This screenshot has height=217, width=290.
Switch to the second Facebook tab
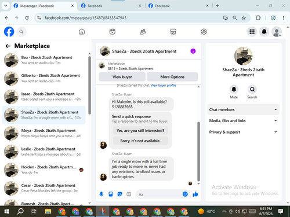pos(111,6)
